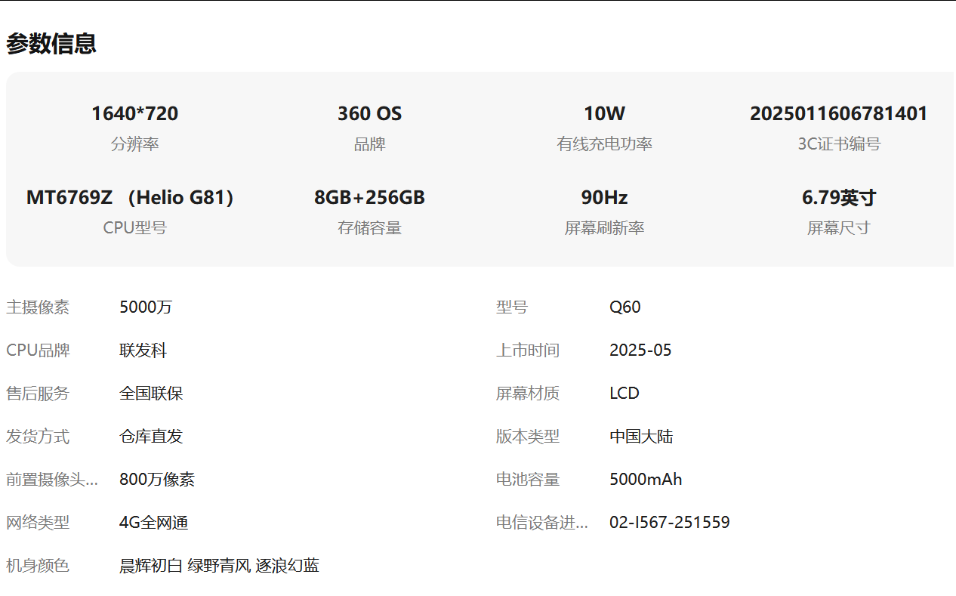Click the 型号 value Q60
Viewport: 956px width, 596px height.
624,307
